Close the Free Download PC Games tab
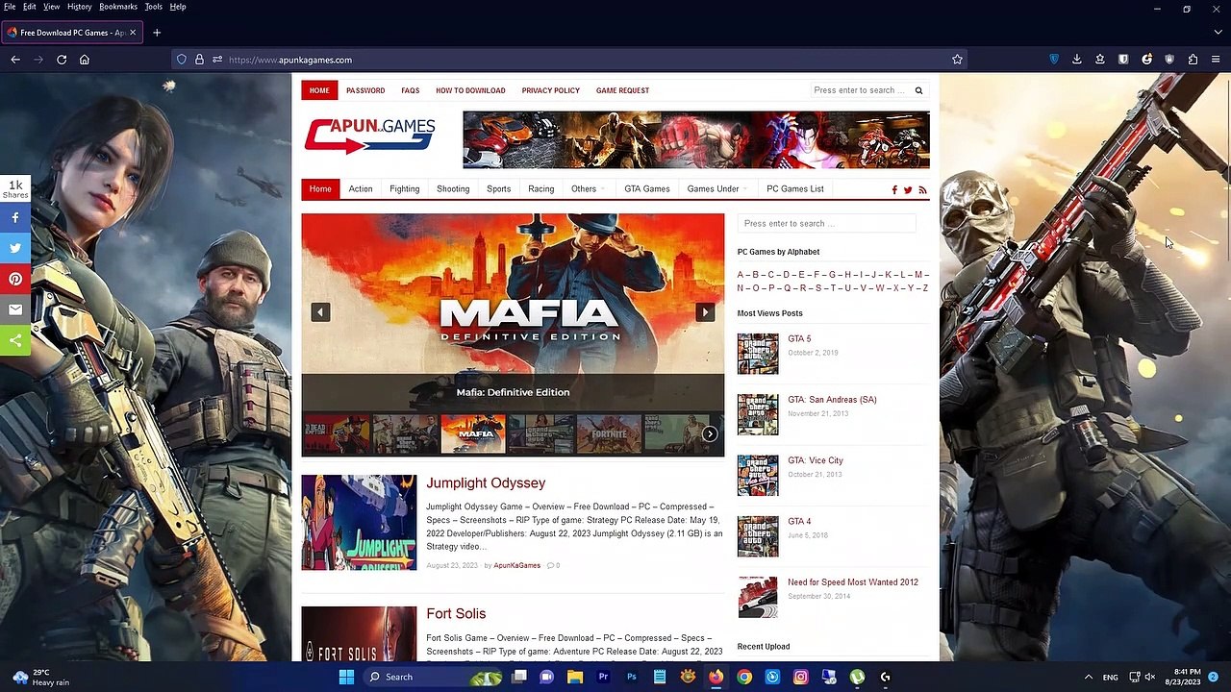Viewport: 1231px width, 692px height. (x=133, y=33)
